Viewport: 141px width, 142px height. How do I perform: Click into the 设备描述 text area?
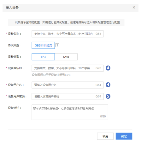point(70,112)
